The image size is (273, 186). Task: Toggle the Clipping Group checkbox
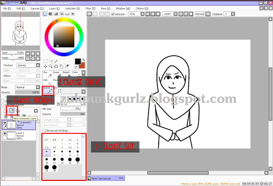click(x=3, y=101)
